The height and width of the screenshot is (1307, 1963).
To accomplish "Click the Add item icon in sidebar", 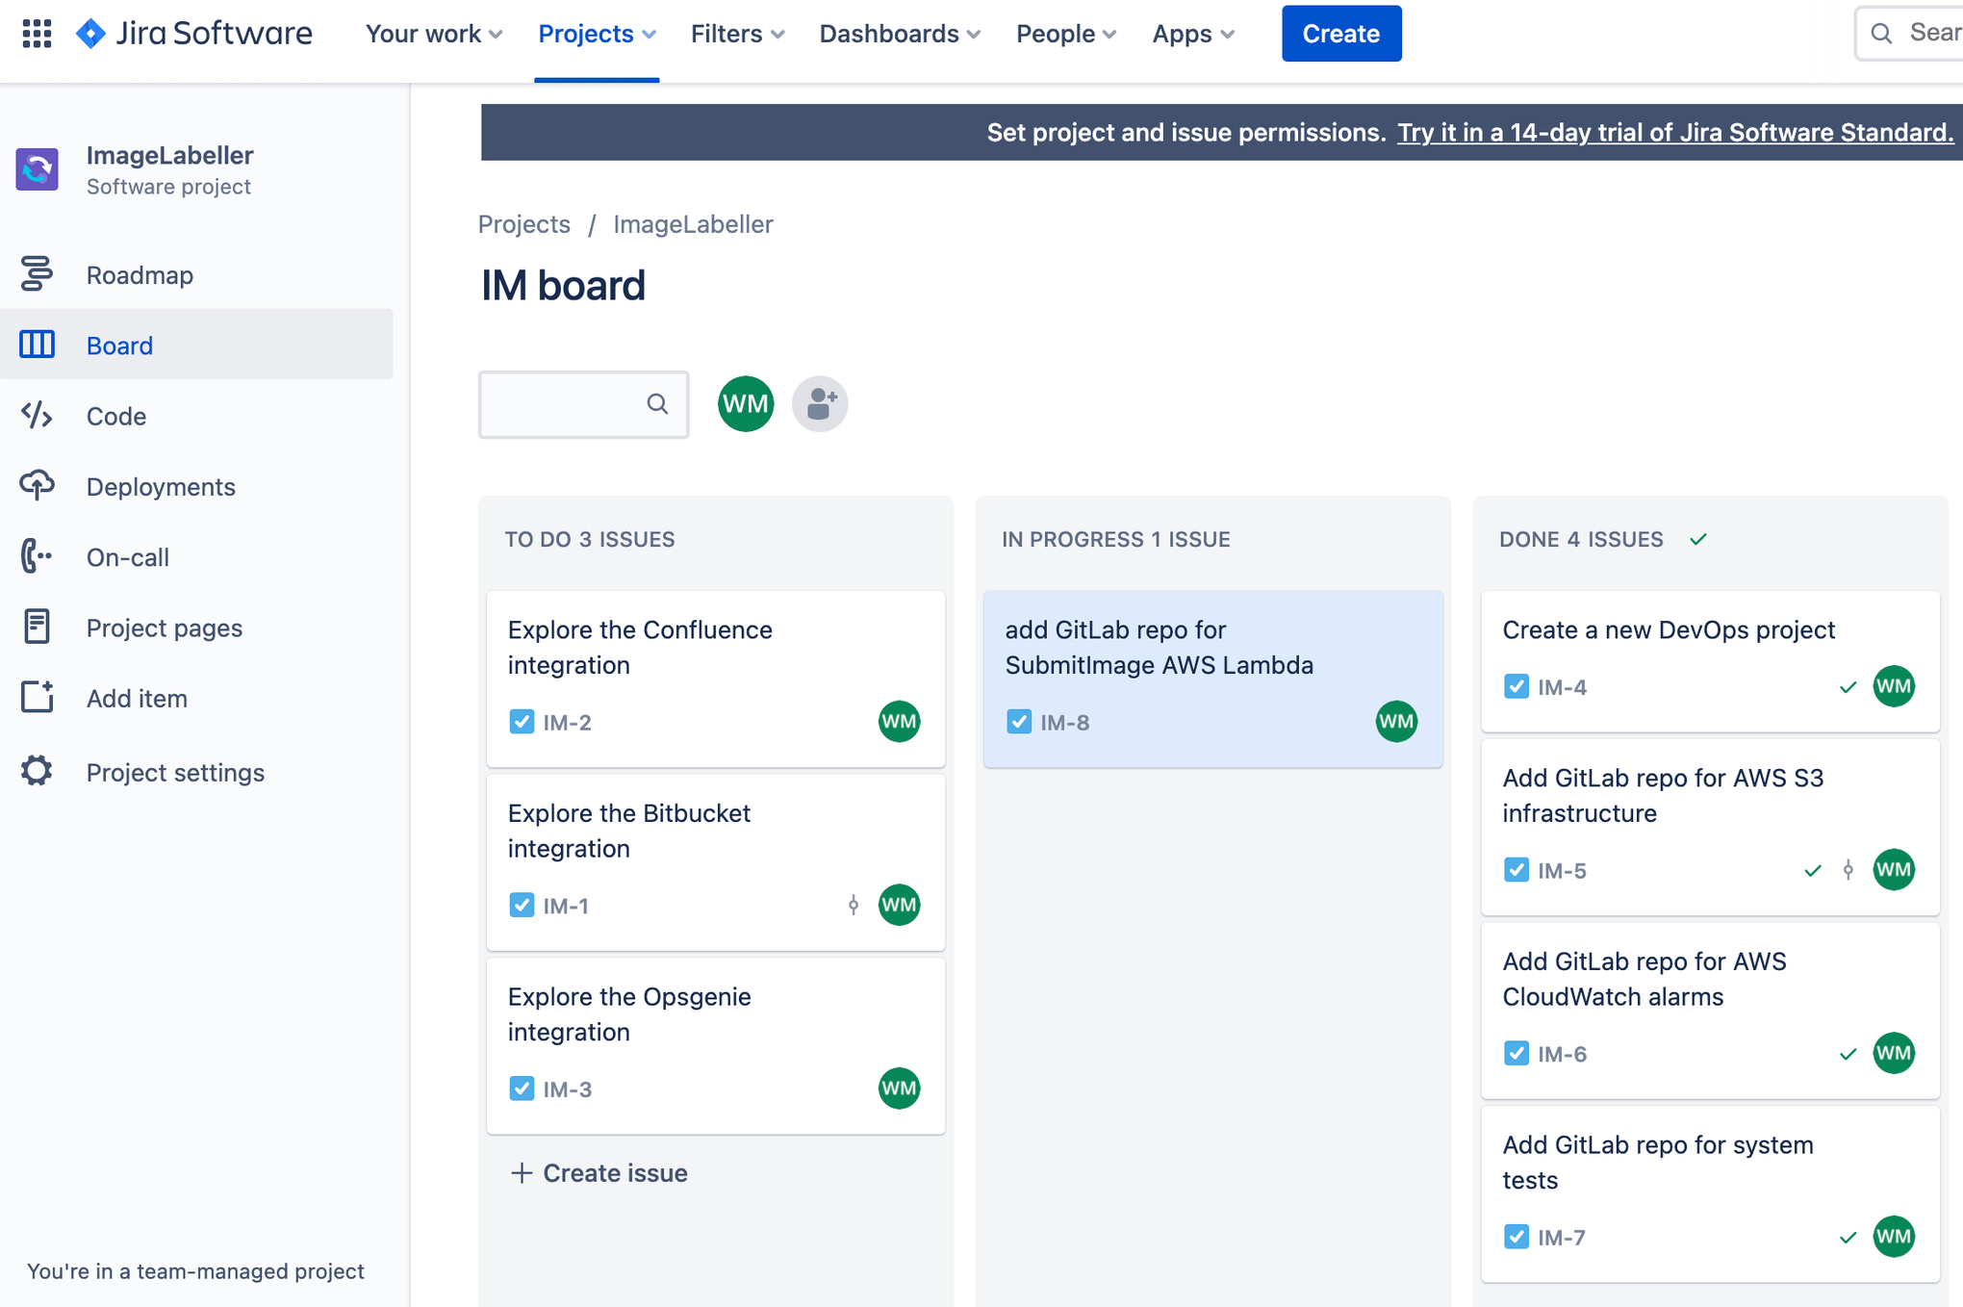I will tap(35, 697).
